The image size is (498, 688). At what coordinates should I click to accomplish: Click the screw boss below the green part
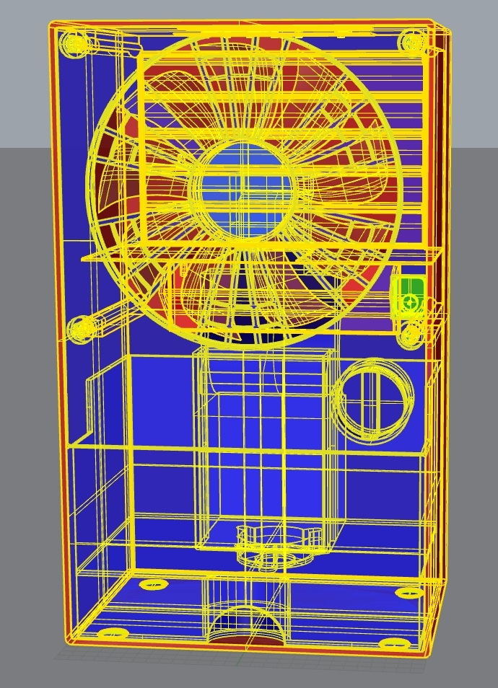click(412, 334)
